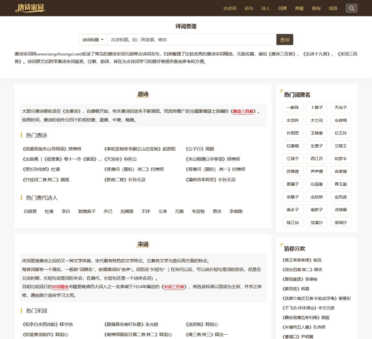Select the 水龙吟 cipai button

[x=293, y=120]
